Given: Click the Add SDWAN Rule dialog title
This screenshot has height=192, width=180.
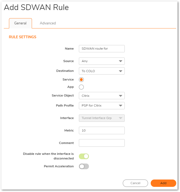Looking at the screenshot, I should (36, 8).
